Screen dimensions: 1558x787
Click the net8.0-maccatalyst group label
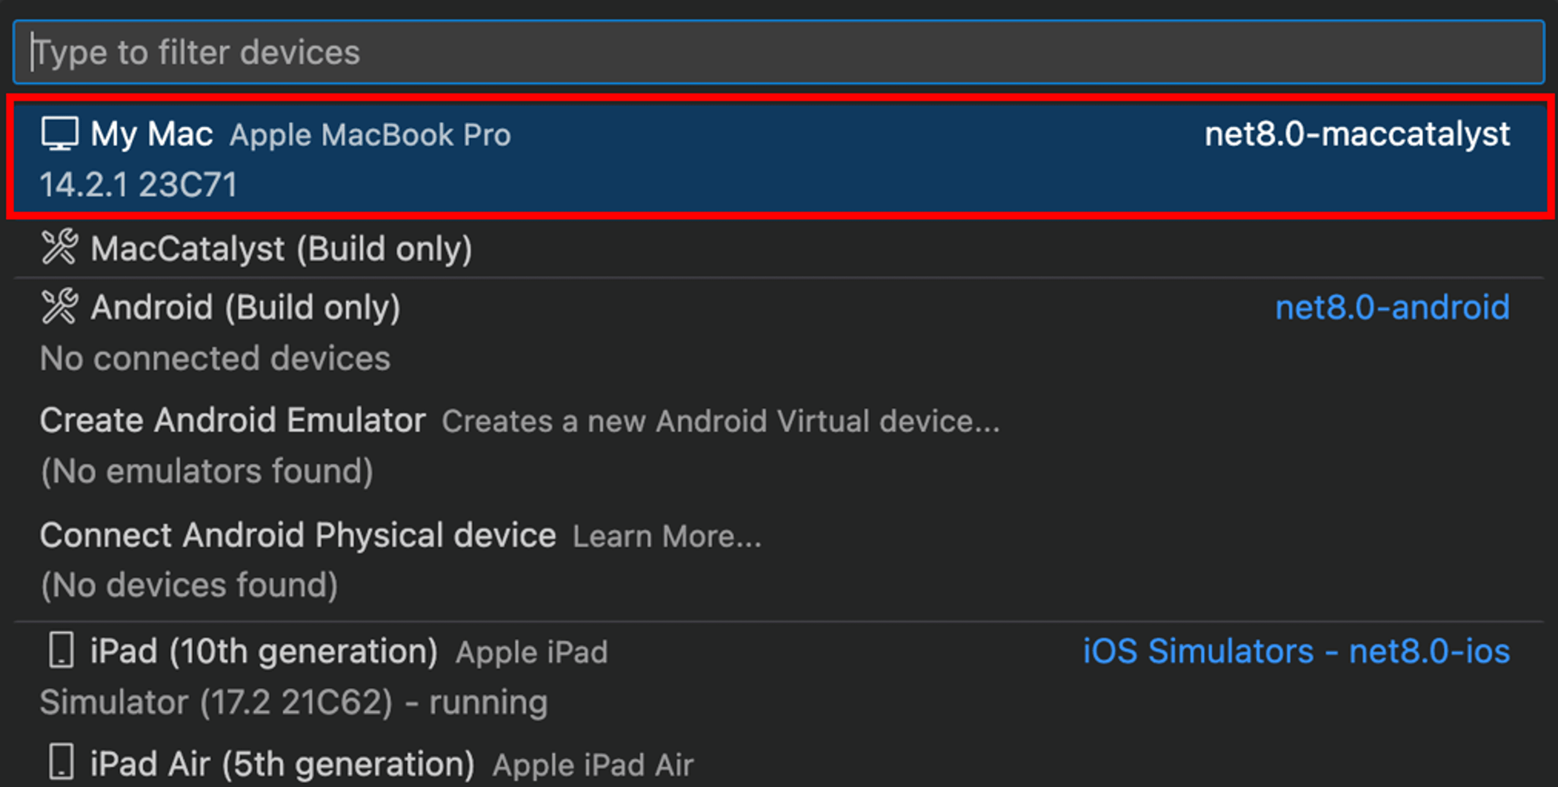click(1357, 134)
